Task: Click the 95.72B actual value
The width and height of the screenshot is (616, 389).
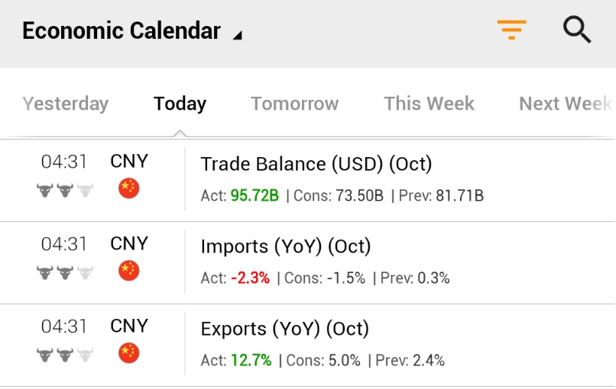Action: pos(255,195)
